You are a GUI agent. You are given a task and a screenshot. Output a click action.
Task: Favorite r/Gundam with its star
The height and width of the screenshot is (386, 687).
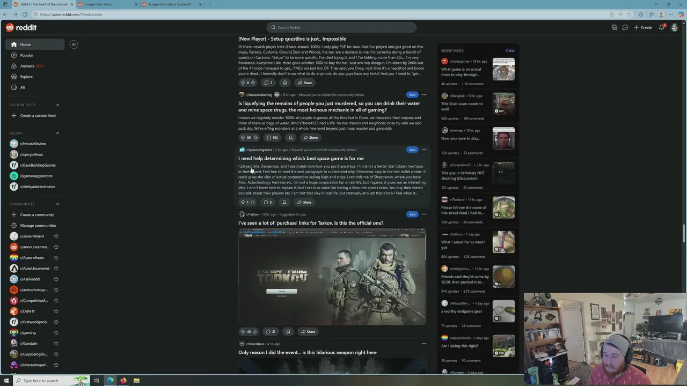[x=56, y=343]
